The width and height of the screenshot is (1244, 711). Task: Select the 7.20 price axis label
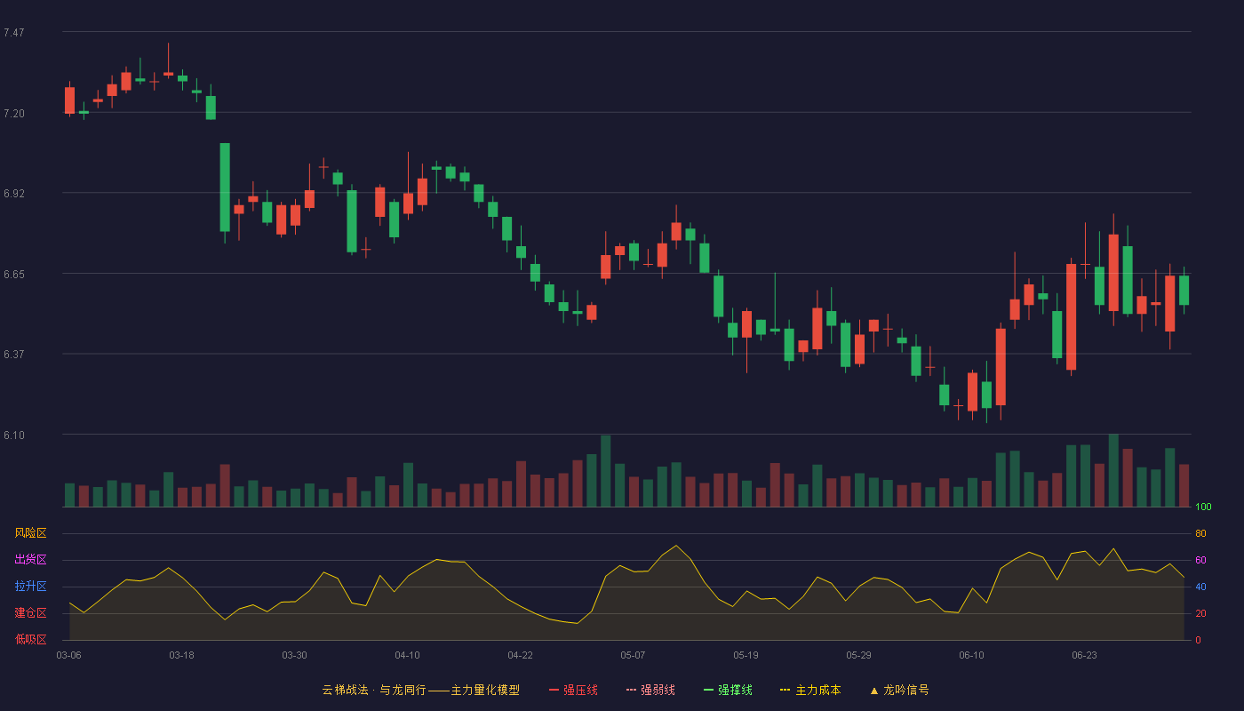14,114
